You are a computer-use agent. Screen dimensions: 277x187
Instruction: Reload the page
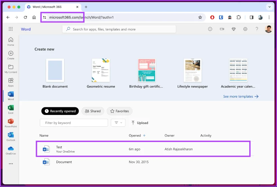[x=25, y=17]
